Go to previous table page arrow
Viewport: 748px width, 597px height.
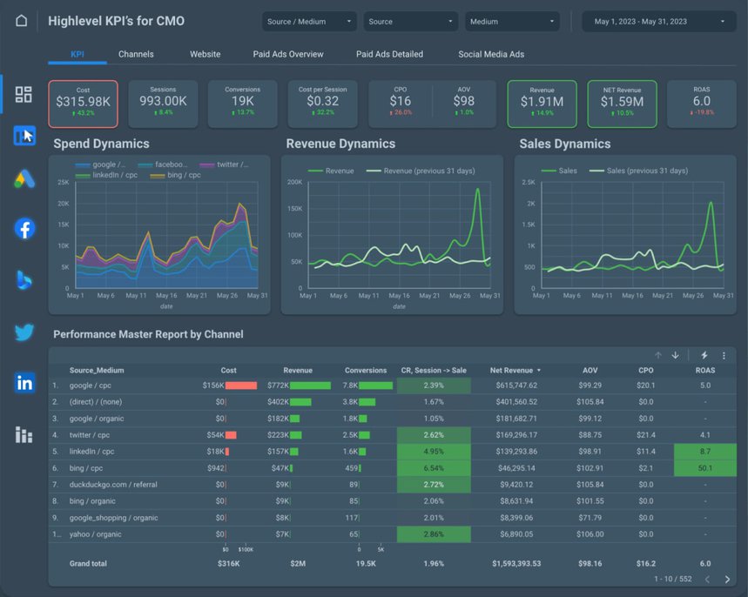pos(707,580)
